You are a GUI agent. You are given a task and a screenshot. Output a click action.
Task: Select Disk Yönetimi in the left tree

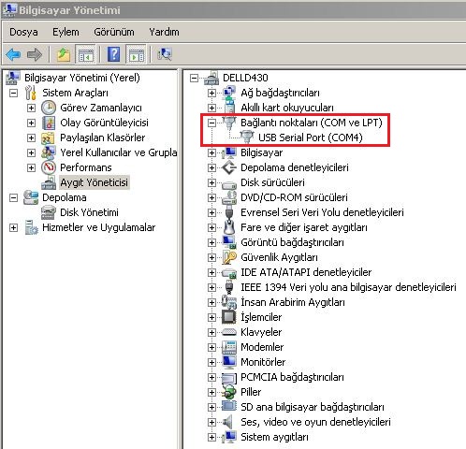pos(89,212)
